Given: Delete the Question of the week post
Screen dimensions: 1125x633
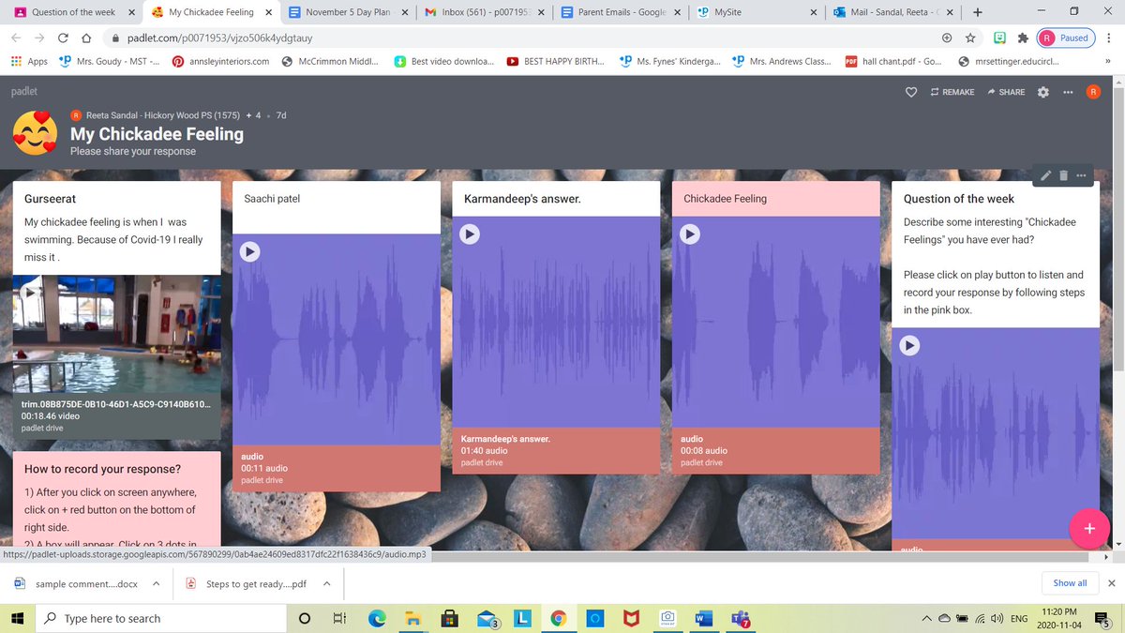Looking at the screenshot, I should [1063, 175].
